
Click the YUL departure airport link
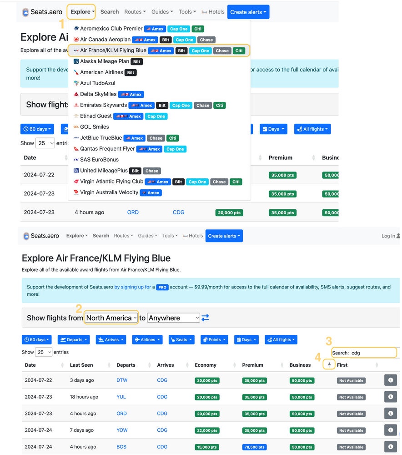tap(121, 397)
